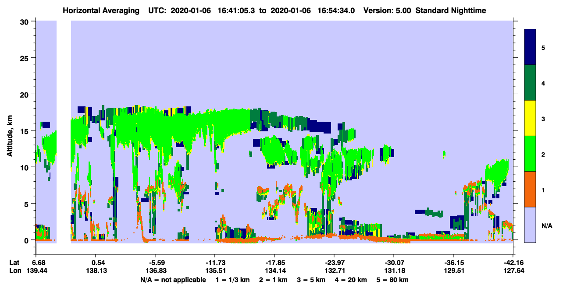This screenshot has width=570, height=292.
Task: Click the longitude value 138.13
Action: 96,271
